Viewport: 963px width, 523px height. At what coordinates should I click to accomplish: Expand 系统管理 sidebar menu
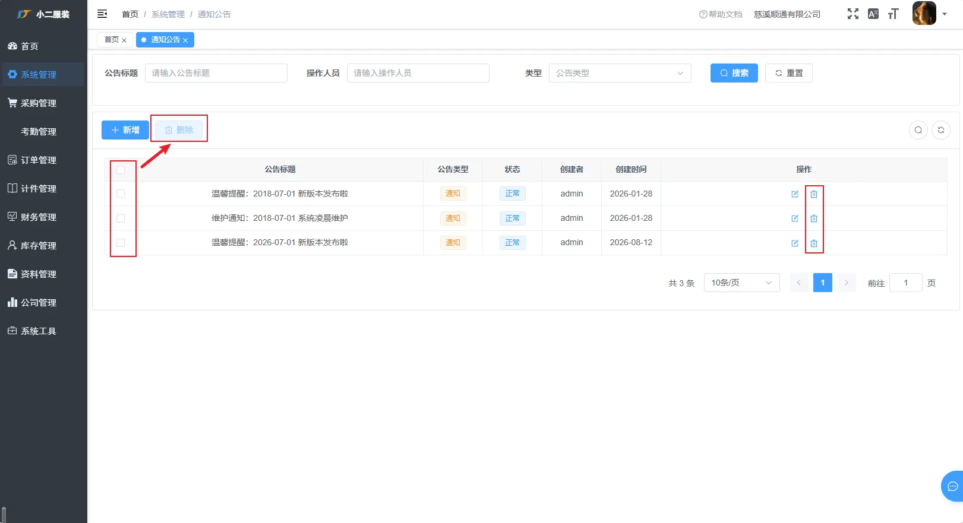point(43,75)
